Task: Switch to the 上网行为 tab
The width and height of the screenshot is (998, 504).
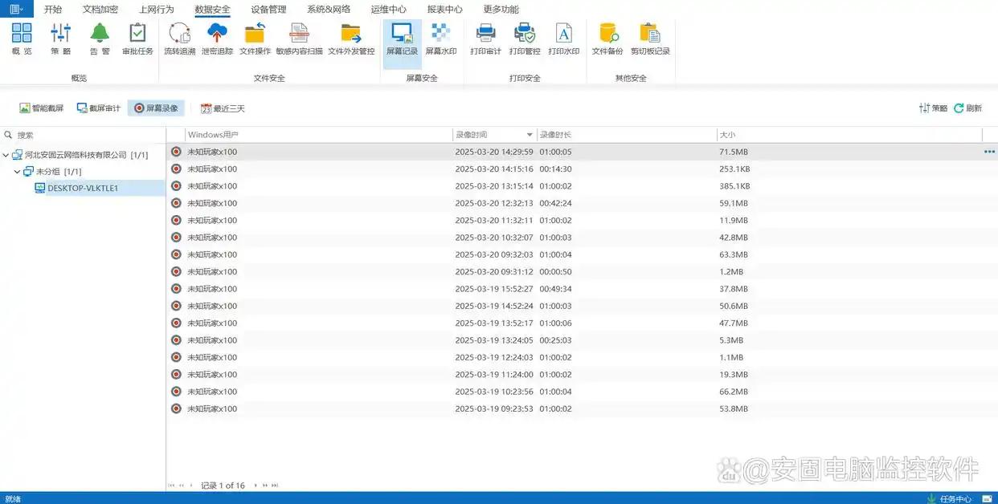Action: pos(156,10)
